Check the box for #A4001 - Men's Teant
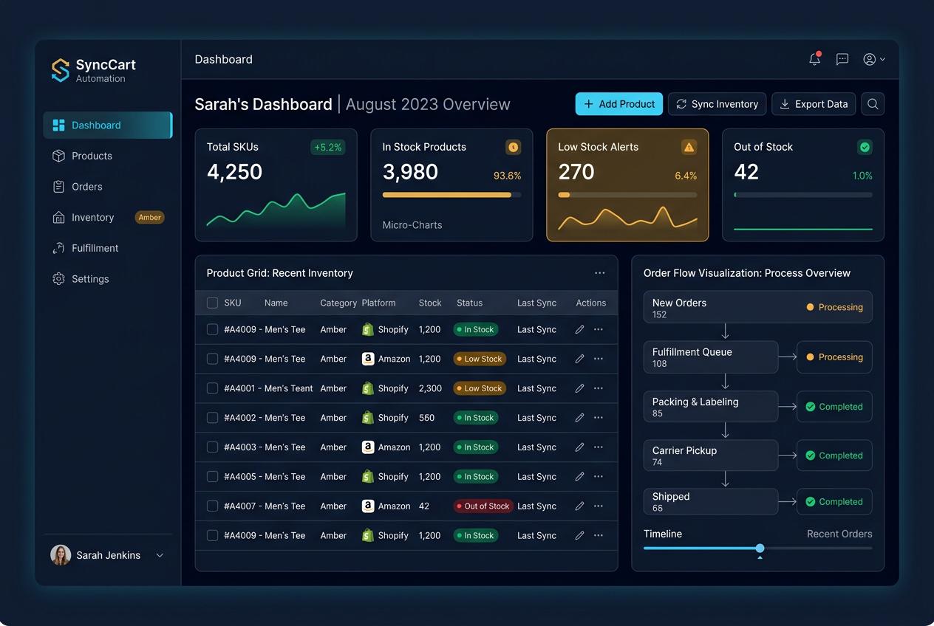Screen dimensions: 934x626 pos(212,388)
